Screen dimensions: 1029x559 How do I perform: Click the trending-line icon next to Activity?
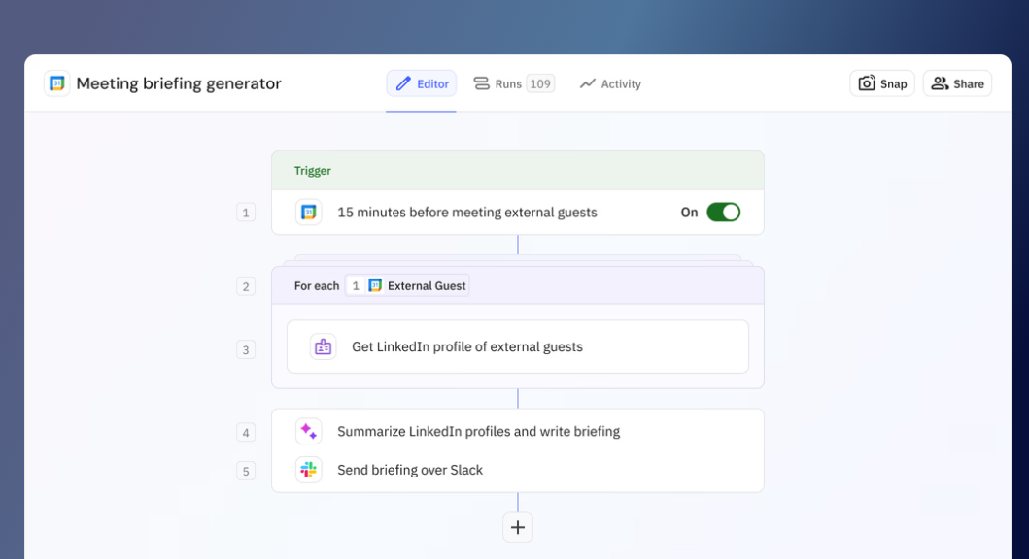coord(589,83)
